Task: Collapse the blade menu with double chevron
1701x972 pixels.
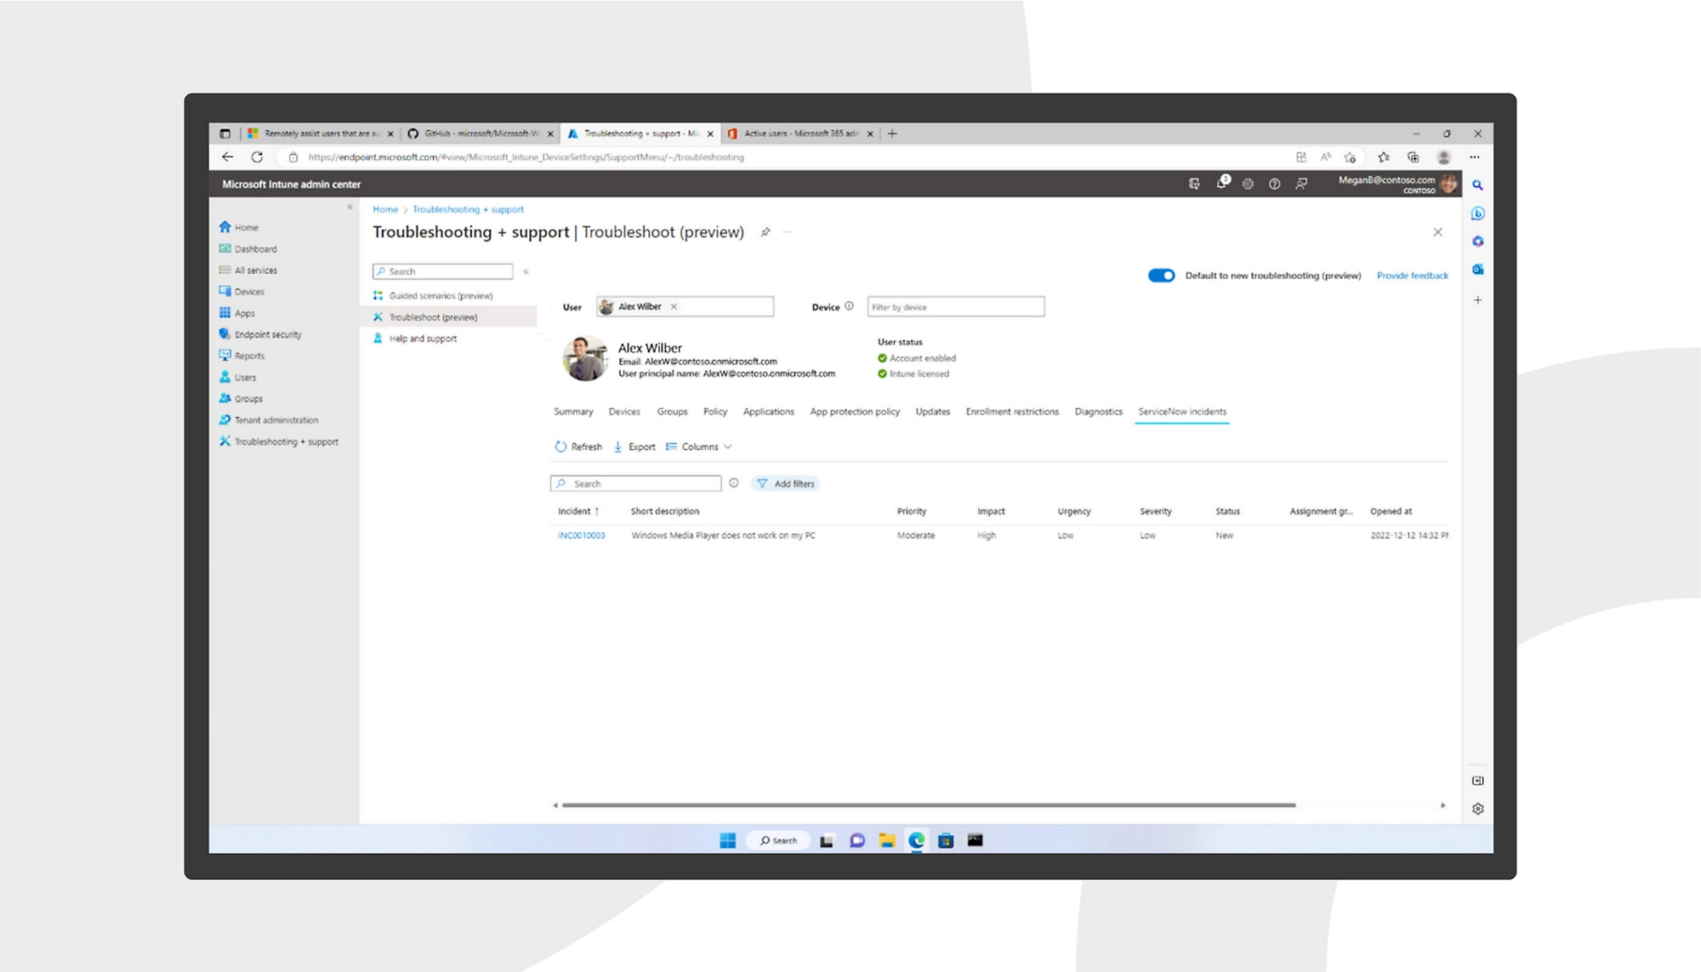Action: pyautogui.click(x=526, y=271)
